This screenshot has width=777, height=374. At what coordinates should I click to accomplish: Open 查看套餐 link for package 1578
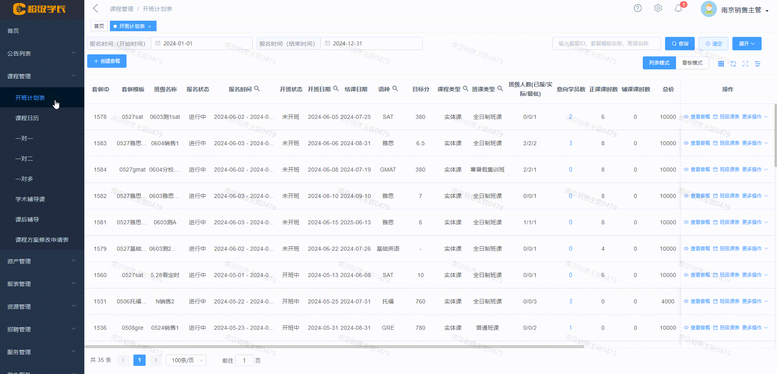click(x=700, y=116)
